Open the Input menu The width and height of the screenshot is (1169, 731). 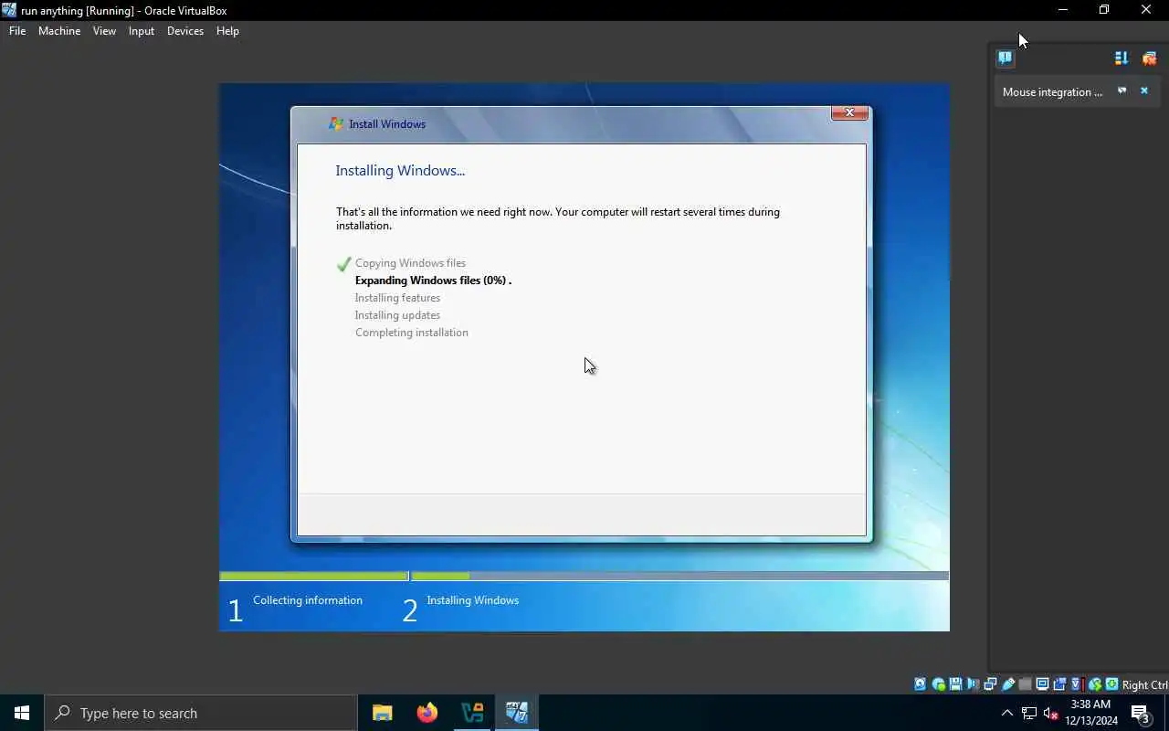[x=142, y=30]
